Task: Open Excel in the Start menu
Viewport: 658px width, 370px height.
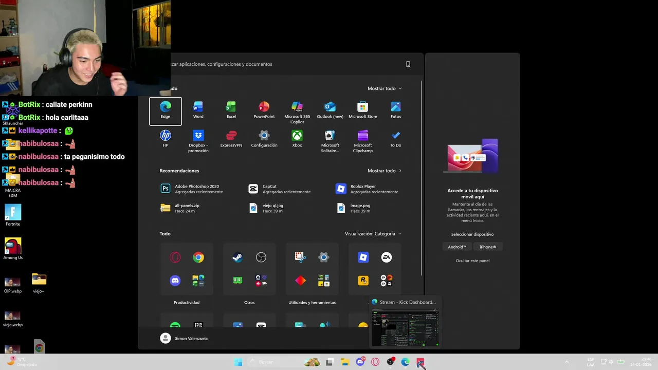Action: pos(231,110)
